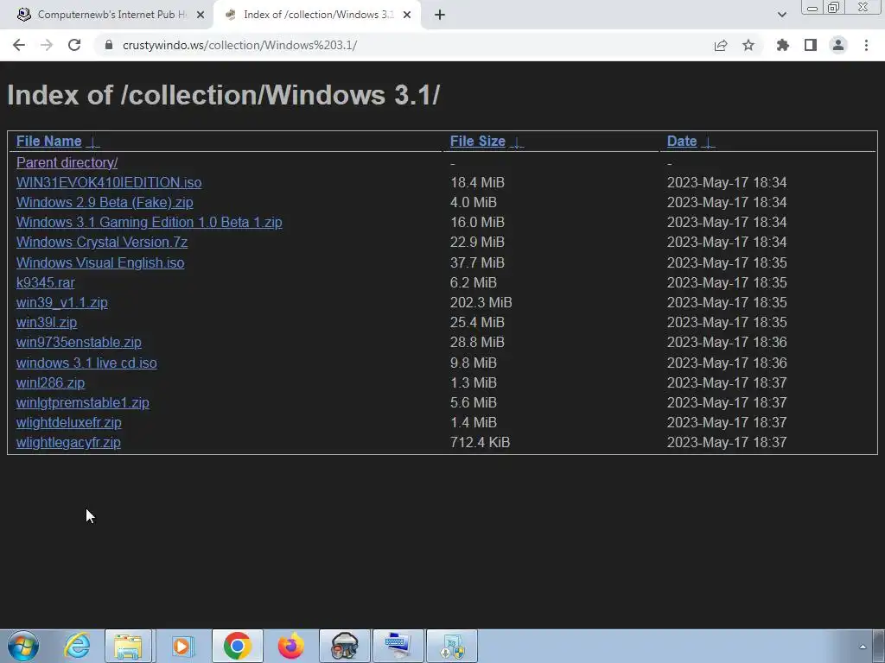Reverse the File Name sort using the arrow

(93, 142)
